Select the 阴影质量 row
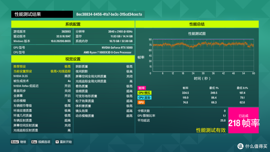 coord(104,66)
